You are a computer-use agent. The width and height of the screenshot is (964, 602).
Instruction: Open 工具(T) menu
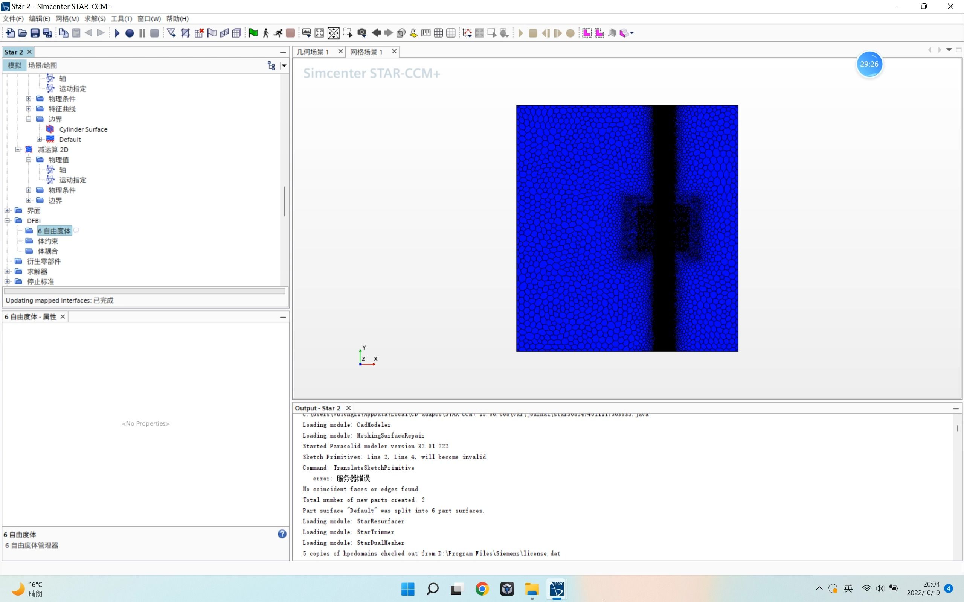[x=122, y=19]
